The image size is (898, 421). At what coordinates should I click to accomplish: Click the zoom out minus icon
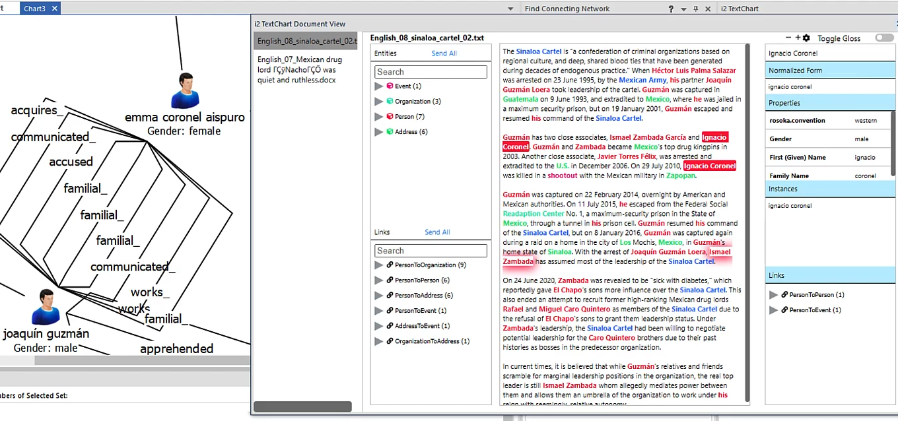[x=788, y=38]
